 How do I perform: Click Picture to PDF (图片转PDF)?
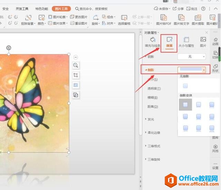[x=163, y=20]
